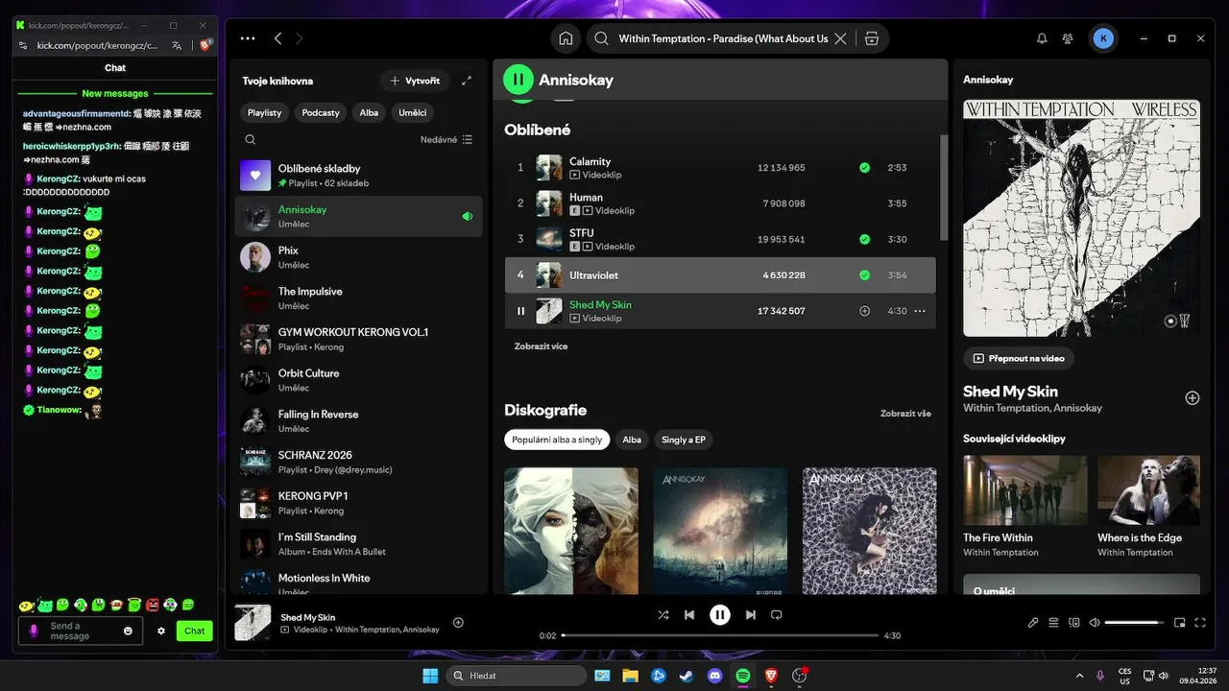The image size is (1229, 691).
Task: Add the now-playing track via bottom bar plus icon
Action: (458, 622)
